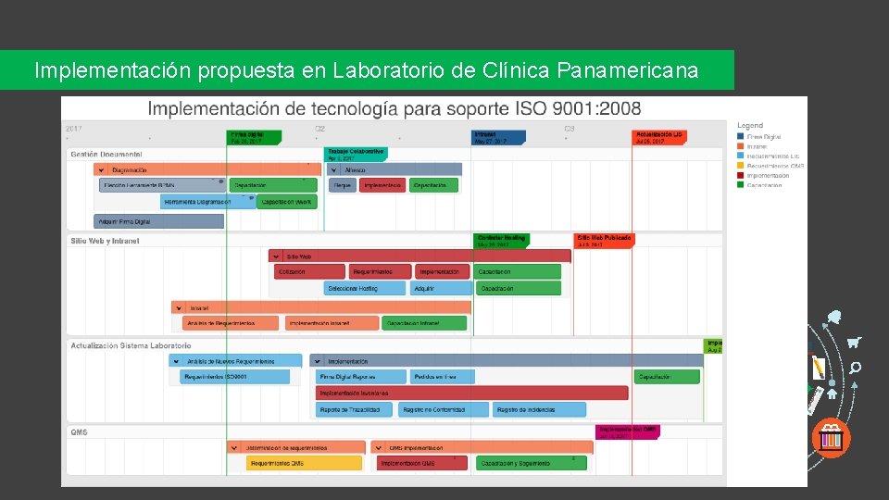Select the Actualización LIS milestone flag
Viewport: 889px width, 500px height.
[659, 138]
